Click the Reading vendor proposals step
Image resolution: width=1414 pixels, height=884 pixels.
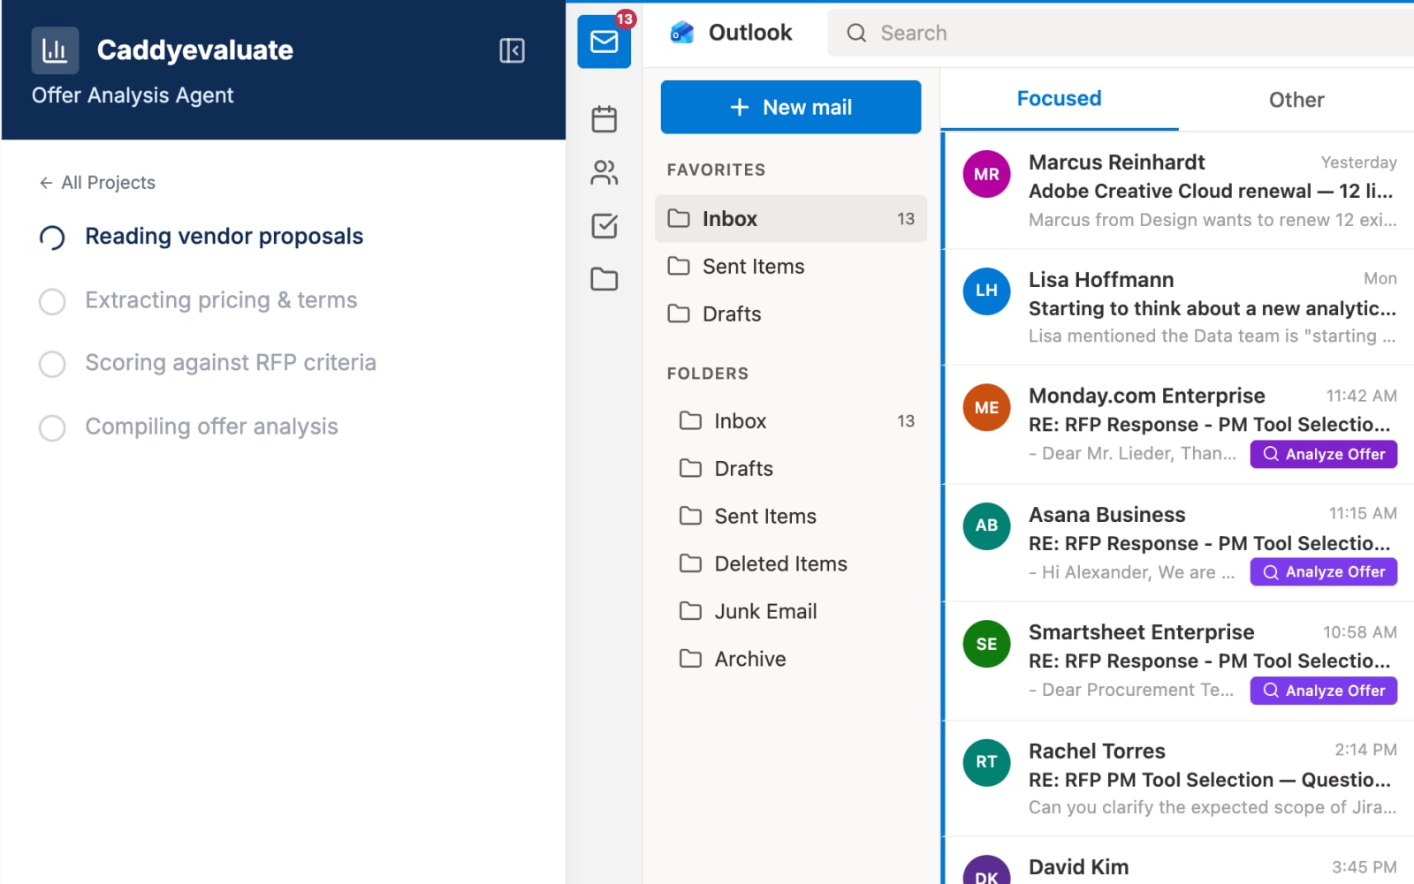point(224,237)
